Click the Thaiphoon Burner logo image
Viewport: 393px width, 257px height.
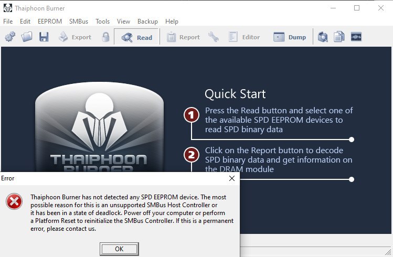pyautogui.click(x=99, y=127)
